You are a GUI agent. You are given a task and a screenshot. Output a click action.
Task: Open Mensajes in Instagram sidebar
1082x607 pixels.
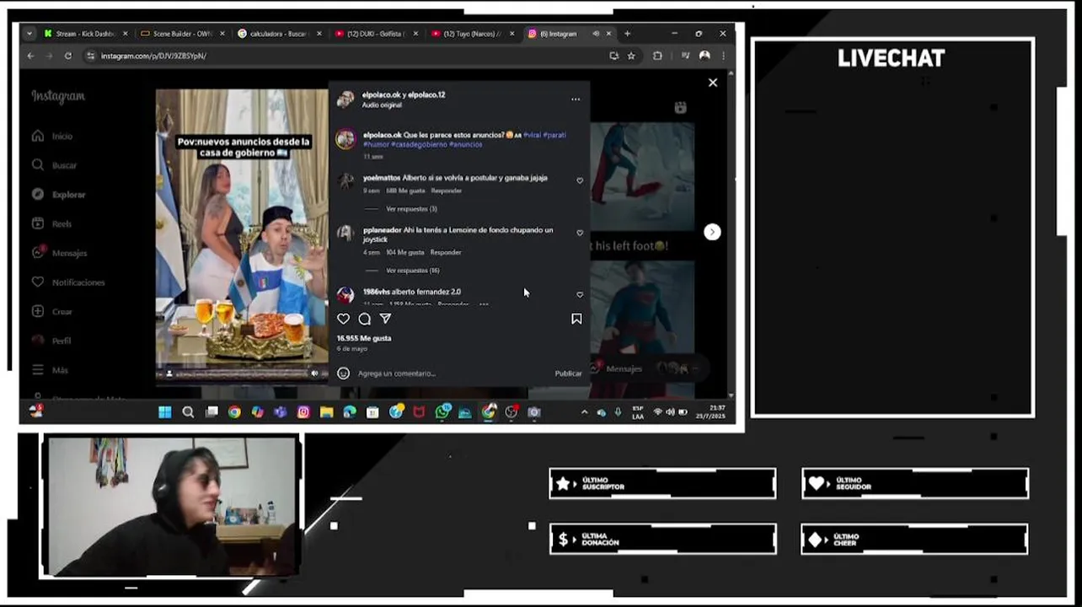coord(59,253)
